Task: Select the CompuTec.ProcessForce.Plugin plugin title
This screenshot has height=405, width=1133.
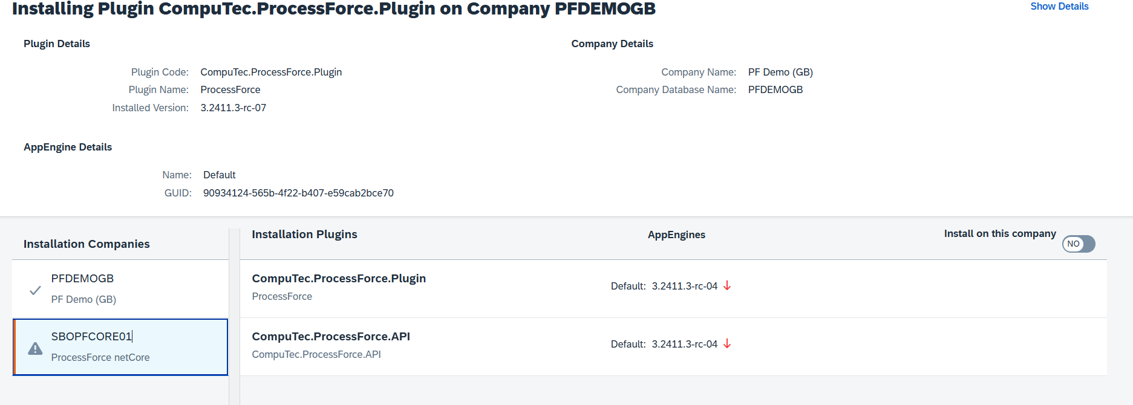Action: [x=339, y=279]
